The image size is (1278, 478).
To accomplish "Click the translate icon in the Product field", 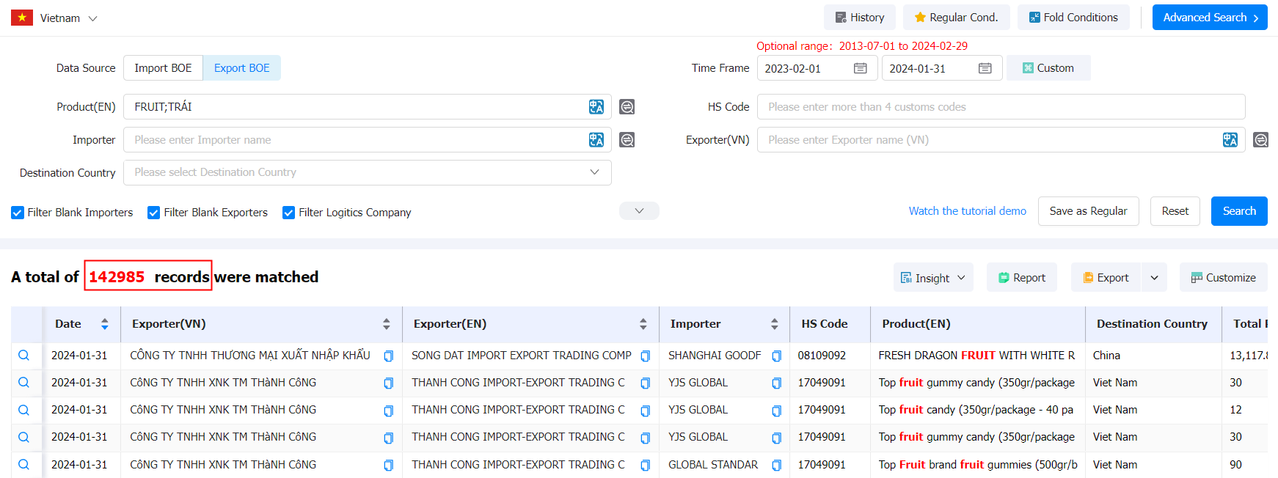I will (596, 107).
